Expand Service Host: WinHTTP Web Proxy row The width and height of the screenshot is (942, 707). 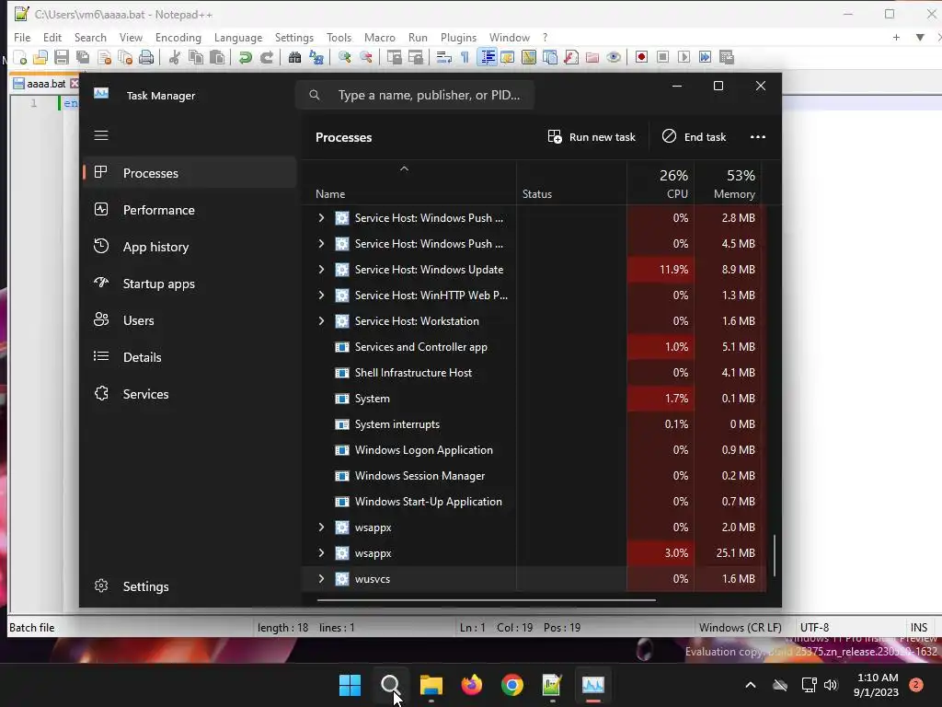pos(321,296)
